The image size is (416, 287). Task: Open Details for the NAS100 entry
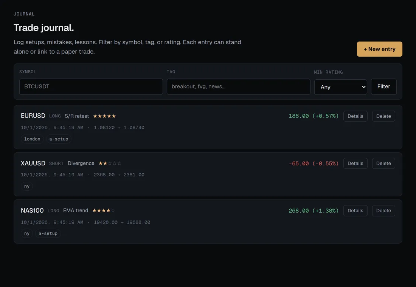355,211
